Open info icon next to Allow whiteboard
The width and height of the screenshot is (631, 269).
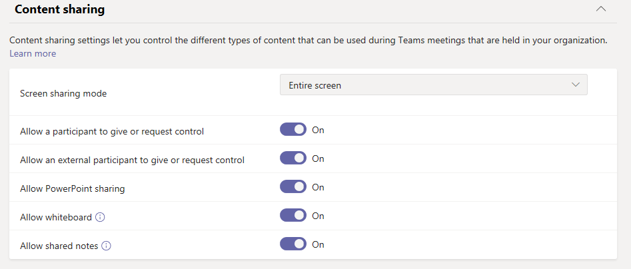point(101,217)
